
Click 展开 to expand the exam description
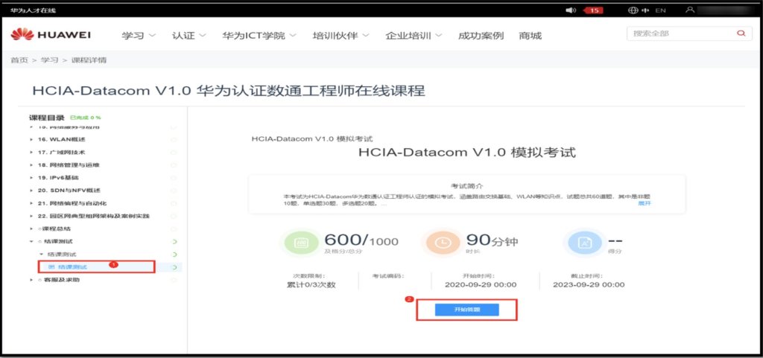645,202
